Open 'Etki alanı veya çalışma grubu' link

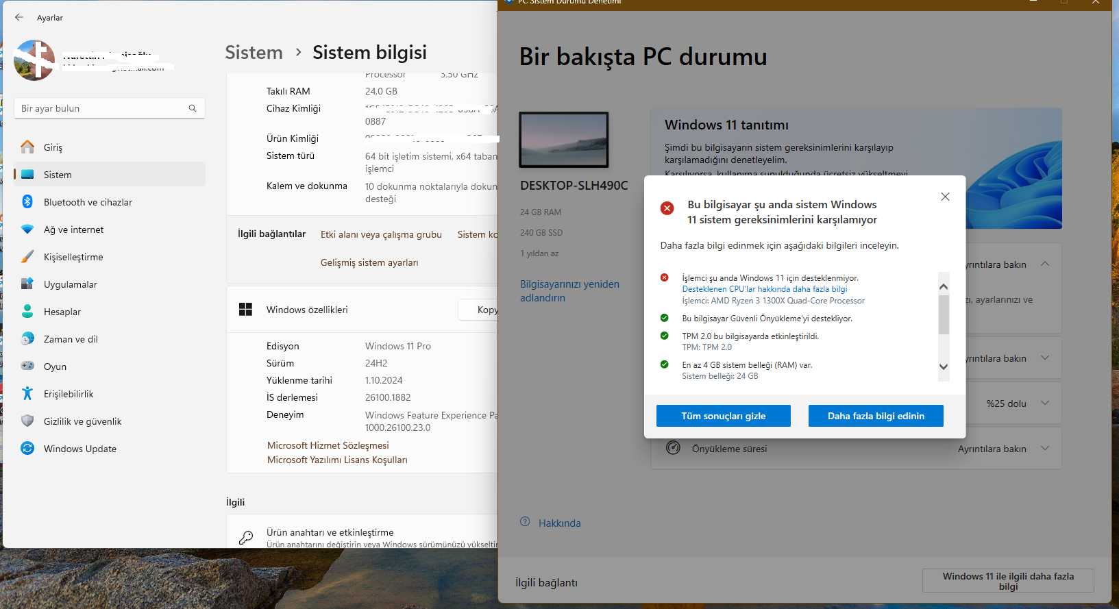(x=381, y=234)
